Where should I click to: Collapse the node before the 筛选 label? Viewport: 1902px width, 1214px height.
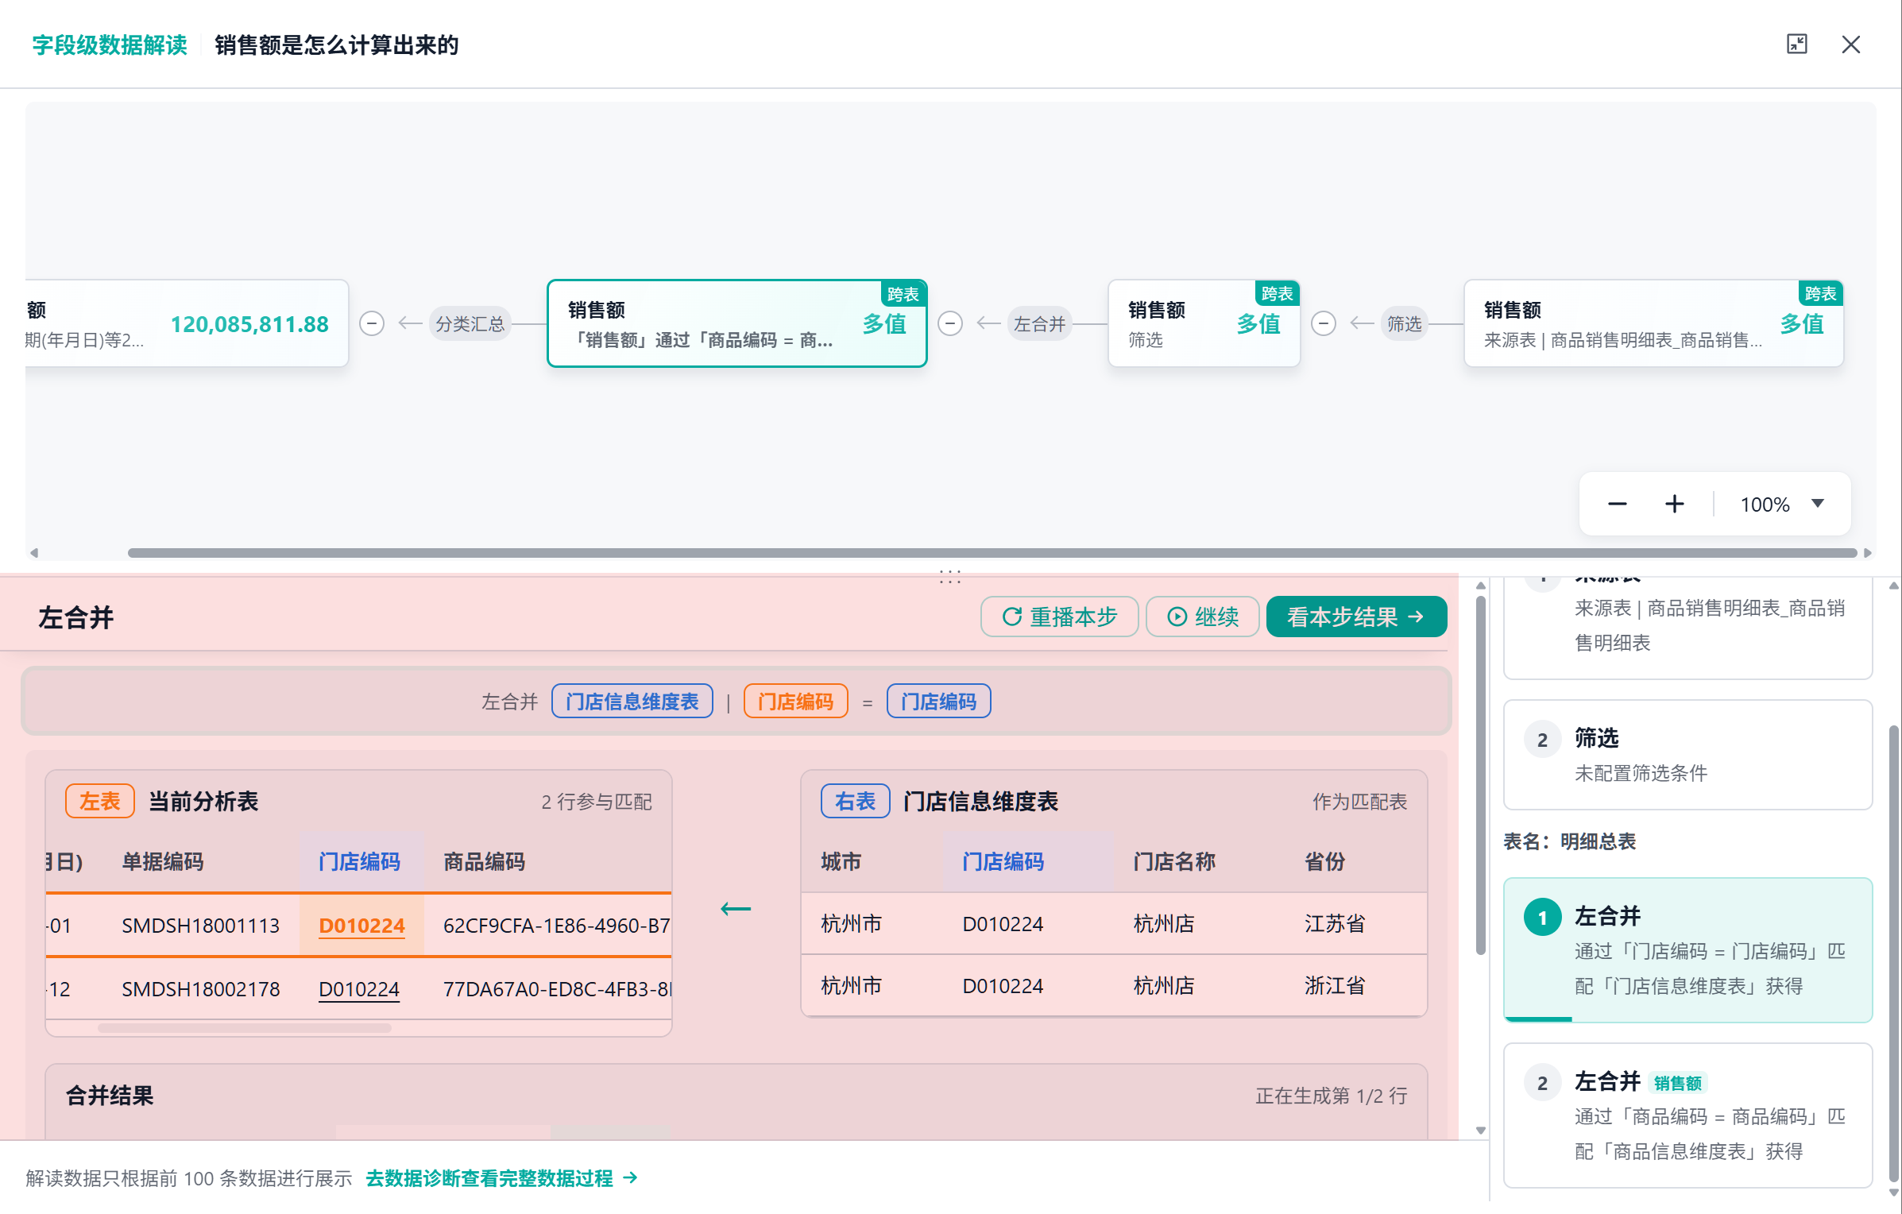coord(1324,323)
